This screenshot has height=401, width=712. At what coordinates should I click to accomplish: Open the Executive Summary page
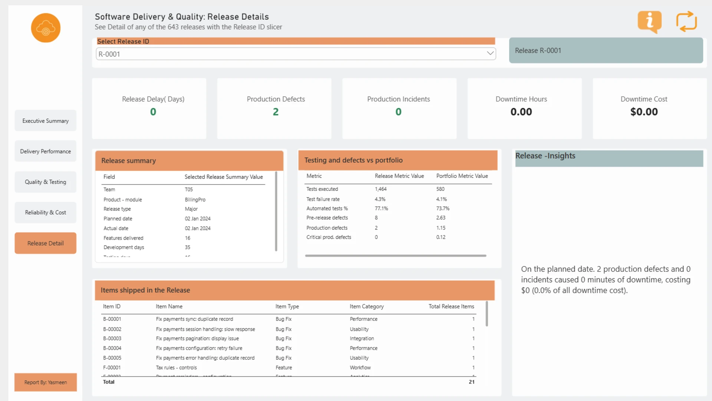46,121
